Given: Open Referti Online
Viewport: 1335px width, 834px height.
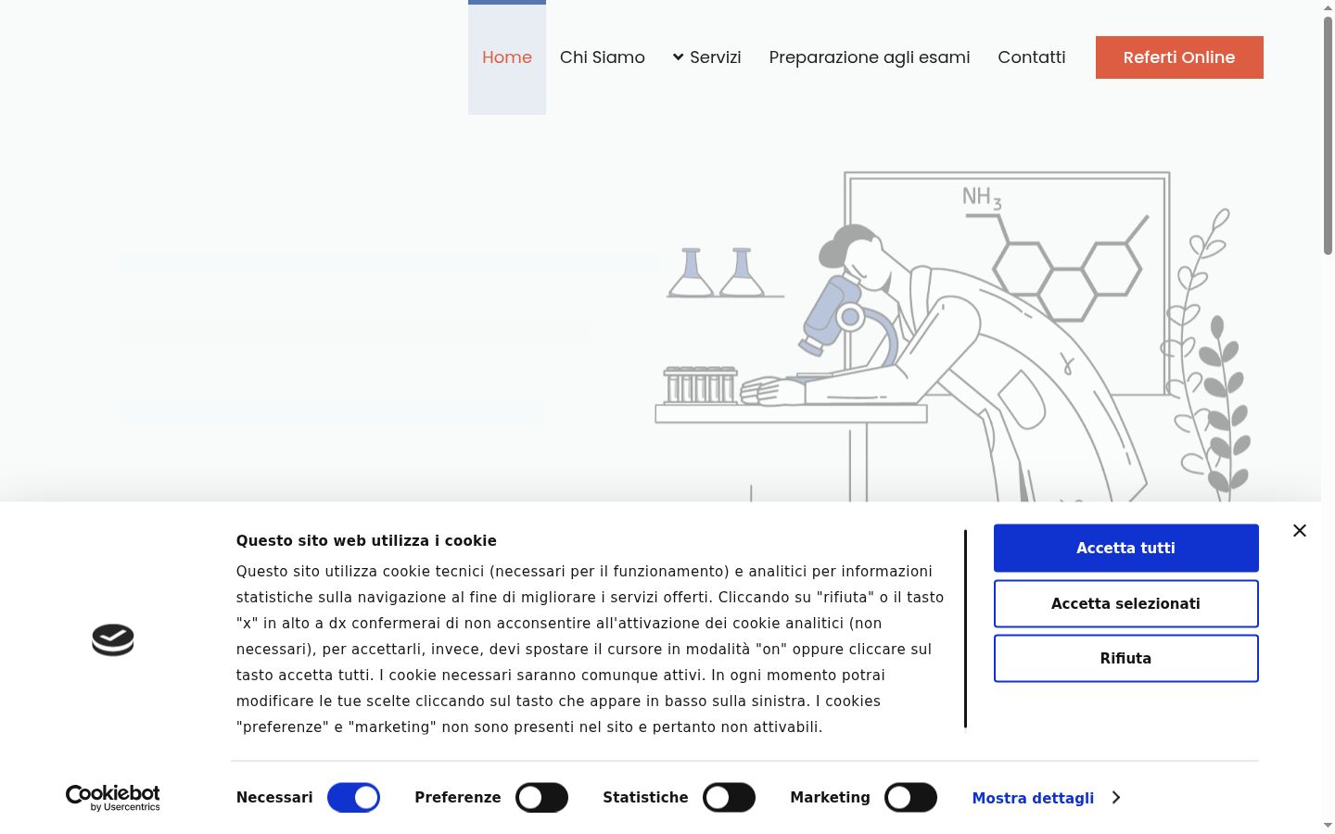Looking at the screenshot, I should [x=1179, y=57].
